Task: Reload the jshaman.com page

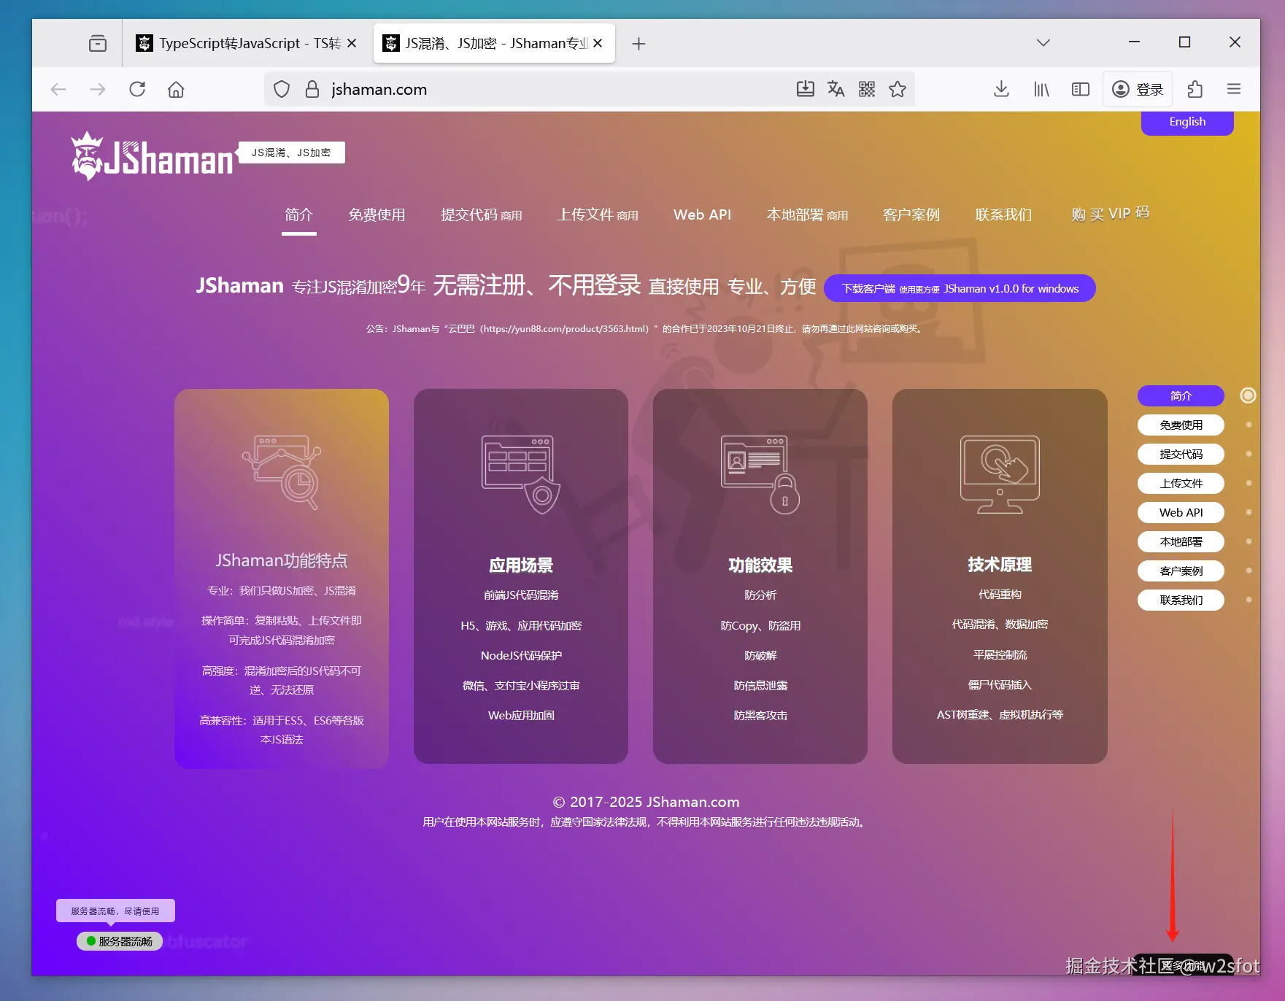Action: (x=137, y=89)
